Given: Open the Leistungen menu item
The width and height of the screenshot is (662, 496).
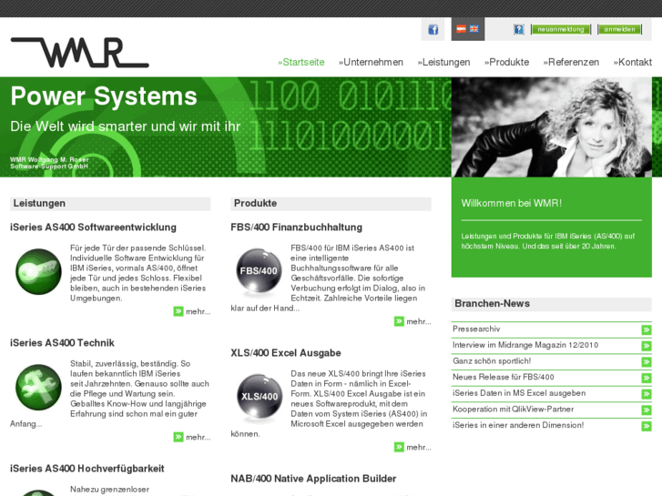Looking at the screenshot, I should 443,62.
